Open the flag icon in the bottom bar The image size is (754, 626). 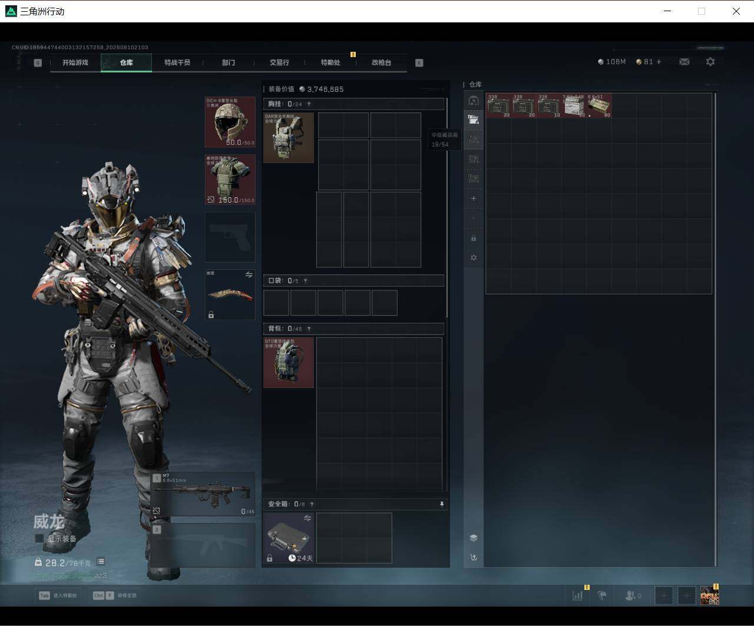point(602,595)
